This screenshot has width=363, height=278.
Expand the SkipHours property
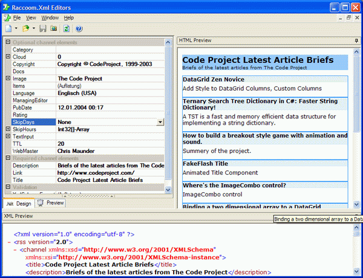(x=8, y=129)
